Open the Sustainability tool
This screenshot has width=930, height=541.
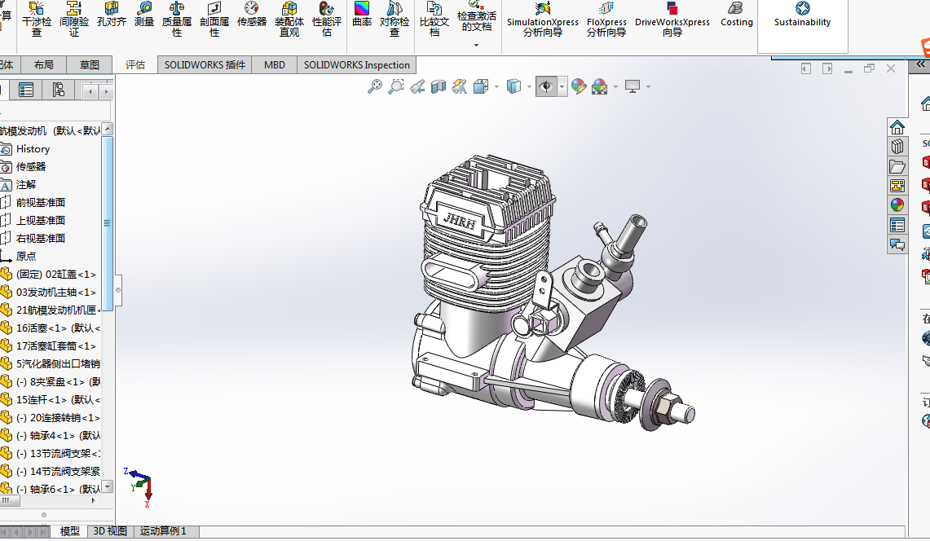(x=803, y=15)
